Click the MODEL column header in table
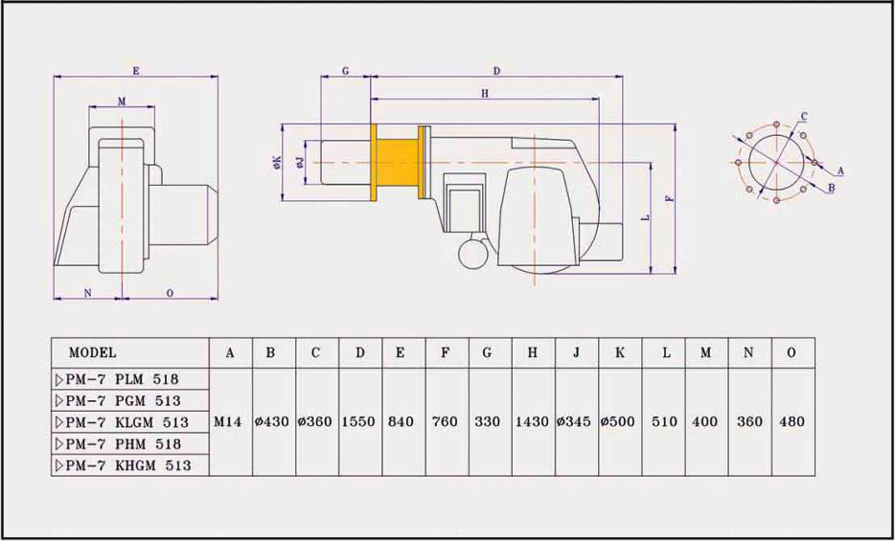This screenshot has height=541, width=895. pos(92,352)
